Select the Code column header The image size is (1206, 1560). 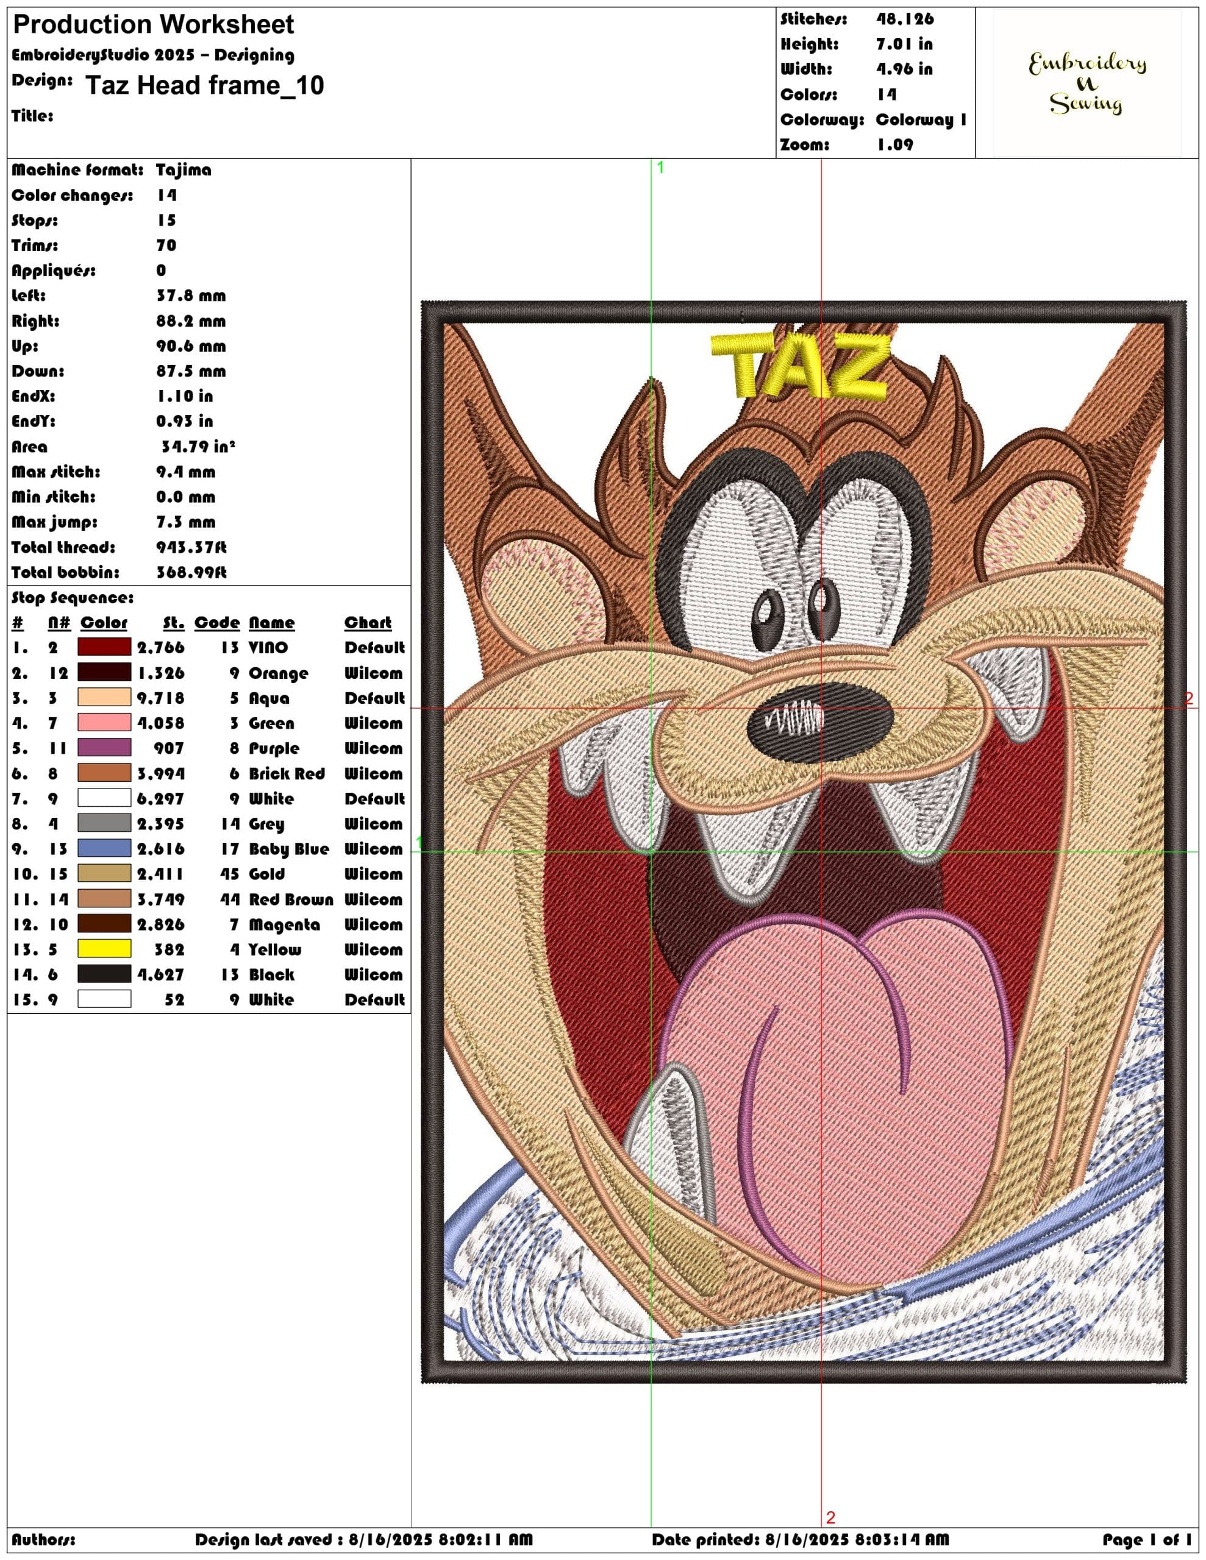217,623
